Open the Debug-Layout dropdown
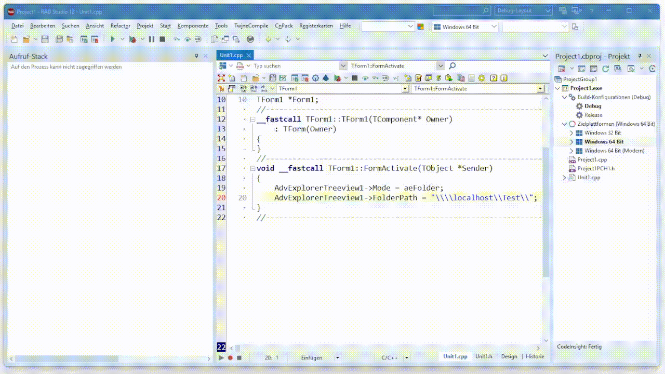 [548, 10]
